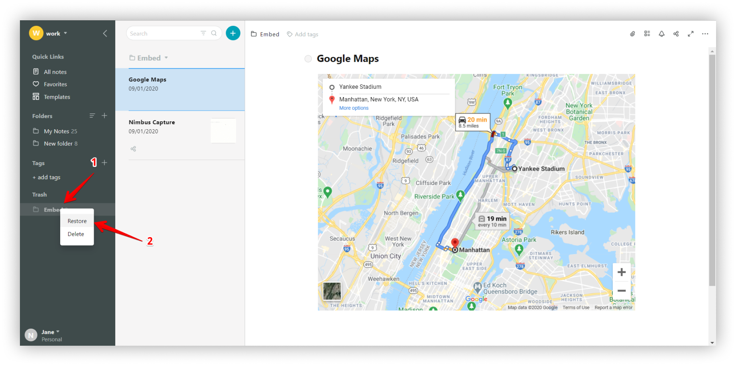Click the 20 min driving route label
Viewport: 736px width, 366px height.
(x=473, y=123)
